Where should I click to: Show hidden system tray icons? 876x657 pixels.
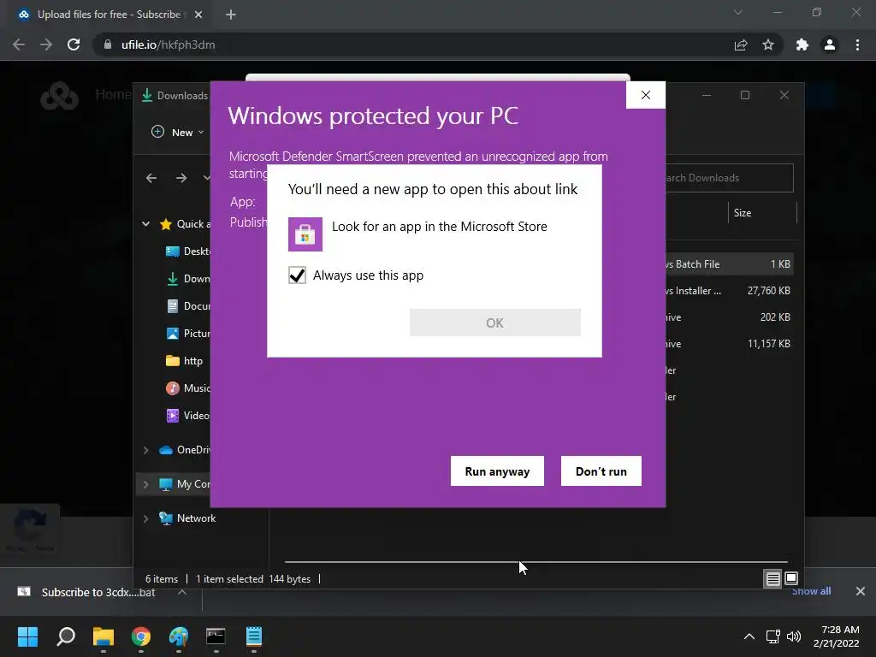click(749, 636)
